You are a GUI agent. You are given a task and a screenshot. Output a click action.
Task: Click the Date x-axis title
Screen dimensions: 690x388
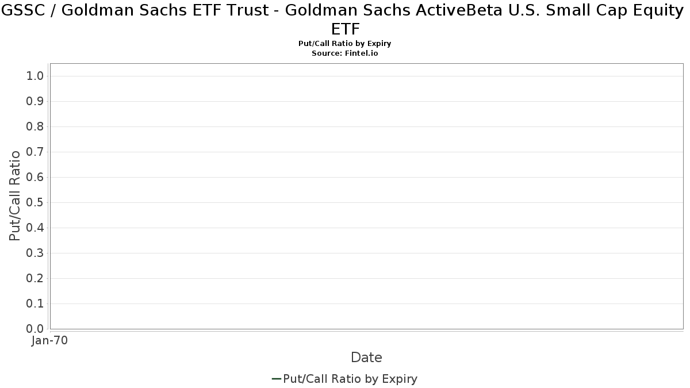366,358
